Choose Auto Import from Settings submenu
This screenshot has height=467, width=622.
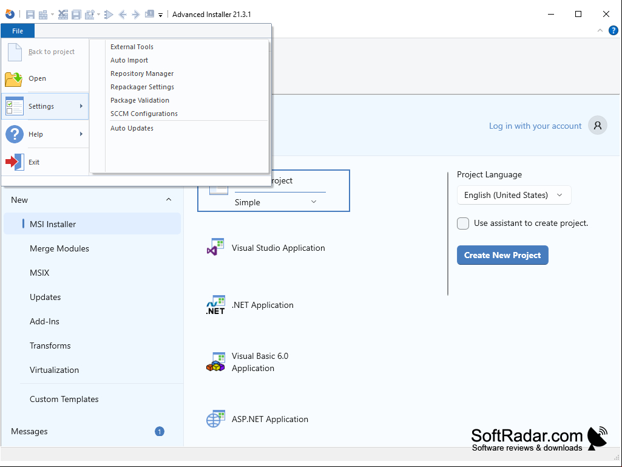[x=129, y=60]
